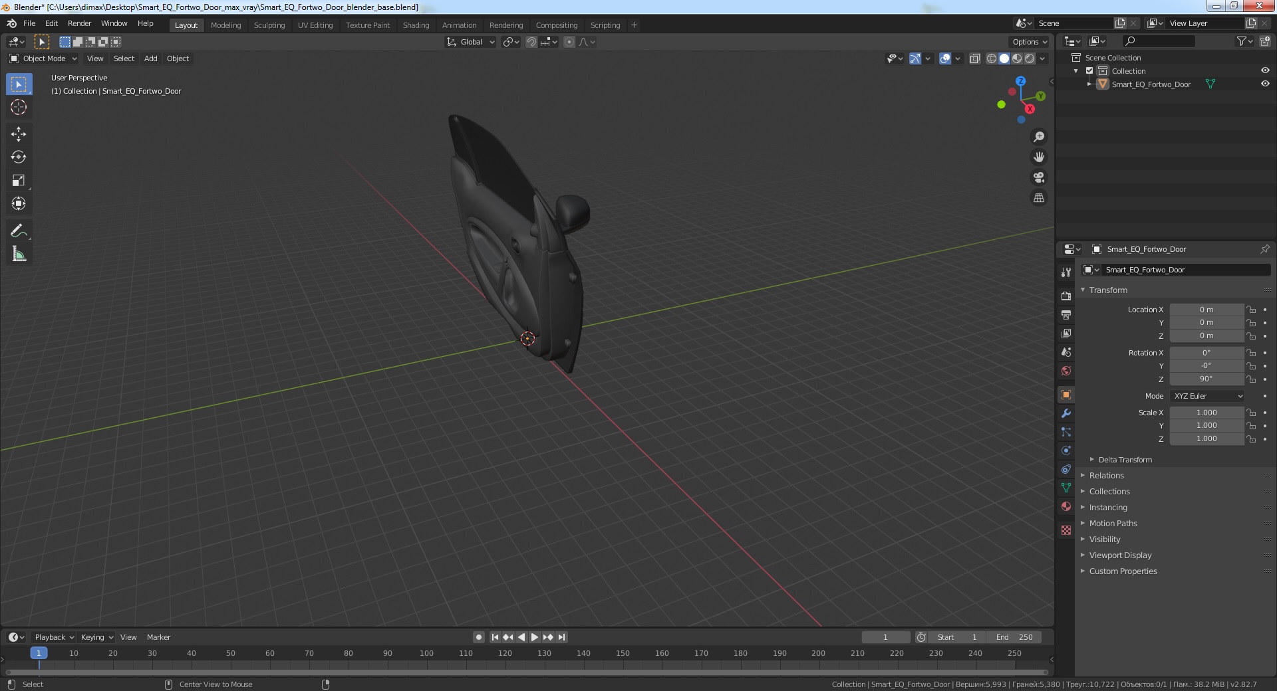
Task: Click the Marker menu in timeline
Action: (158, 637)
